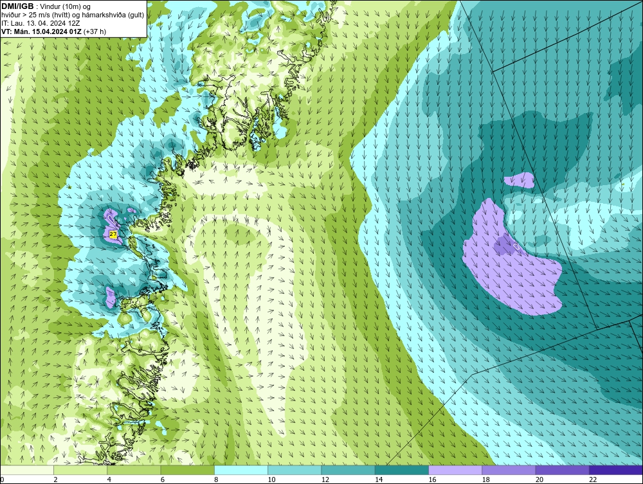The image size is (643, 484).
Task: Click the DMI/IGB title text
Action: click(17, 6)
